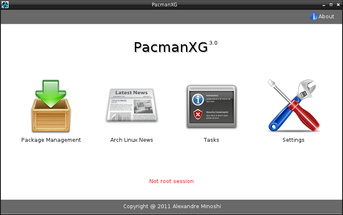Select the 'Tasks' text label

[212, 140]
